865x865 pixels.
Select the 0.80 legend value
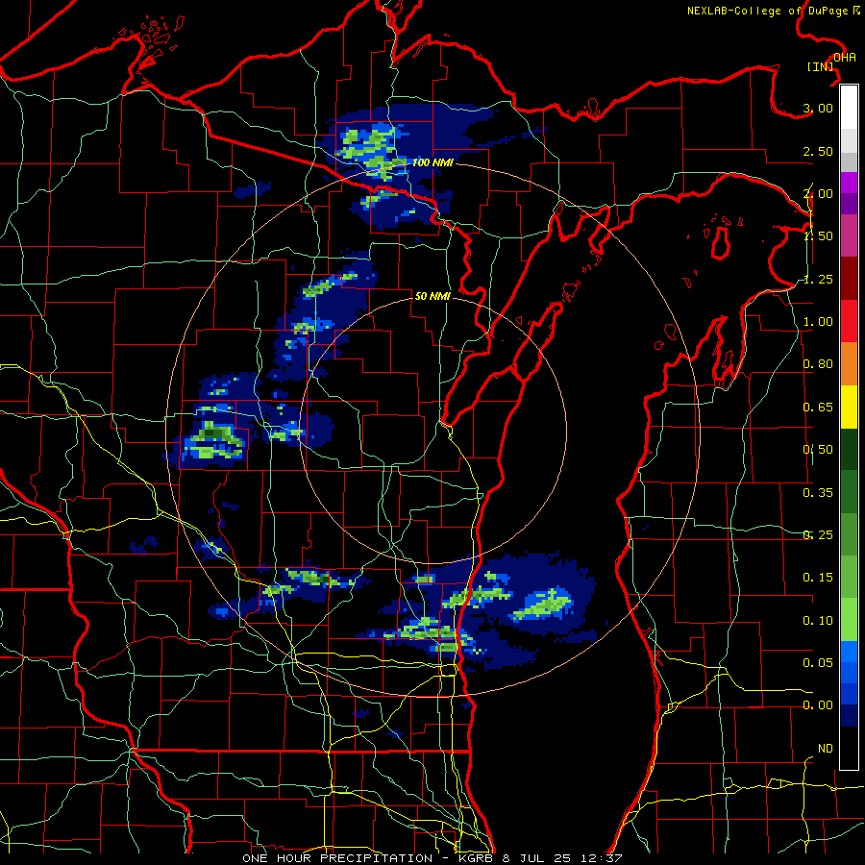tap(818, 364)
